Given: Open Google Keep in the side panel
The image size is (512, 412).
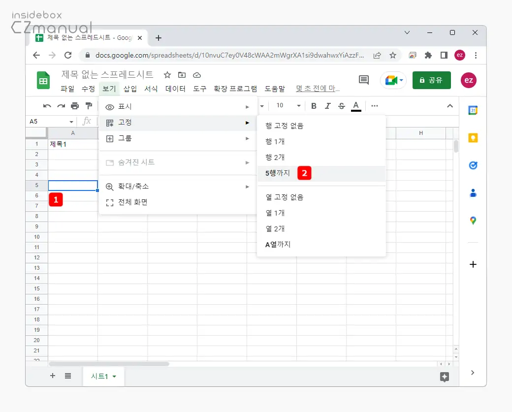Looking at the screenshot, I should (473, 138).
